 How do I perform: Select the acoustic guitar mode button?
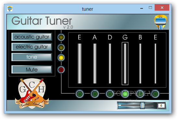(32, 37)
